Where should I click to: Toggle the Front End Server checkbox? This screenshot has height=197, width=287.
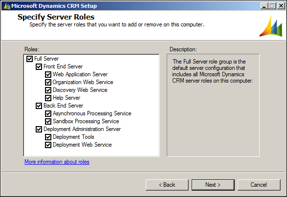coord(39,66)
